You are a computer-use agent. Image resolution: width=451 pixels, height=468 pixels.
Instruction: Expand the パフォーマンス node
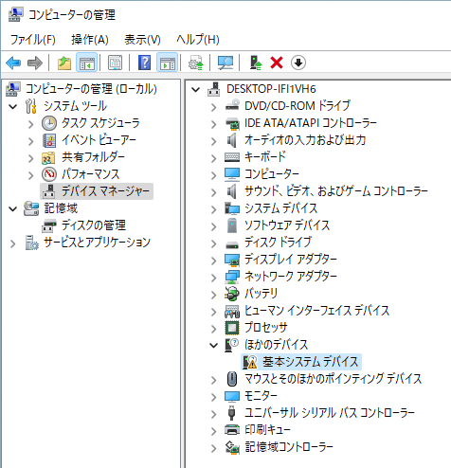point(30,175)
